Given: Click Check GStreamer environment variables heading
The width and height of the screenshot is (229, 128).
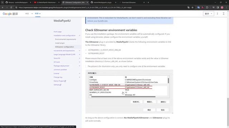Looking at the screenshot, I should pos(111,30).
